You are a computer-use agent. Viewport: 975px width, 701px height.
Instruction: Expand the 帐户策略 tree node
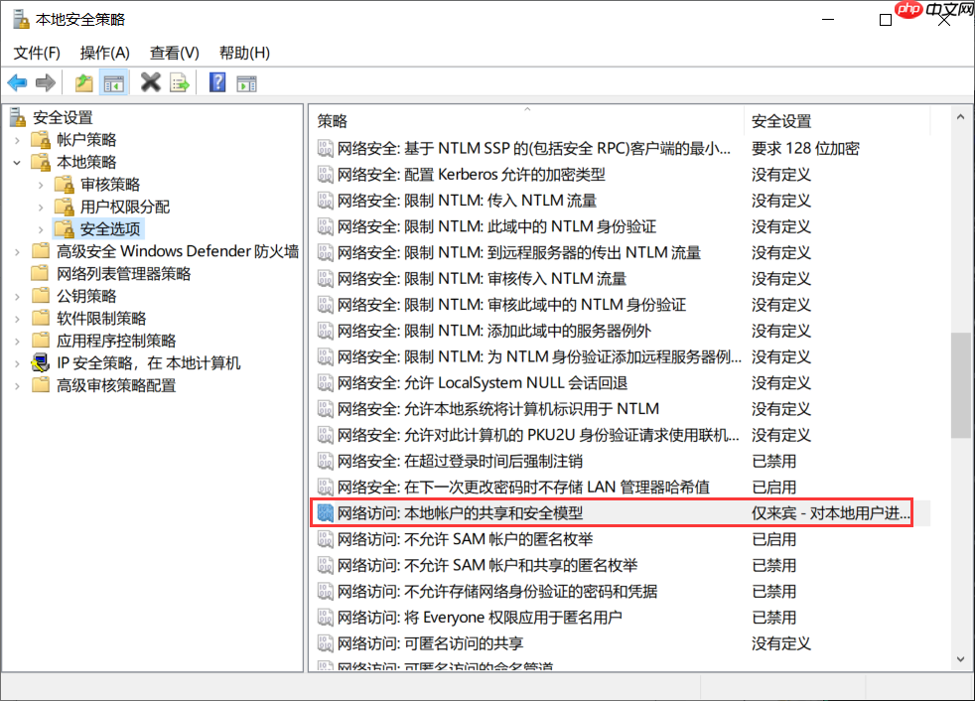[16, 140]
